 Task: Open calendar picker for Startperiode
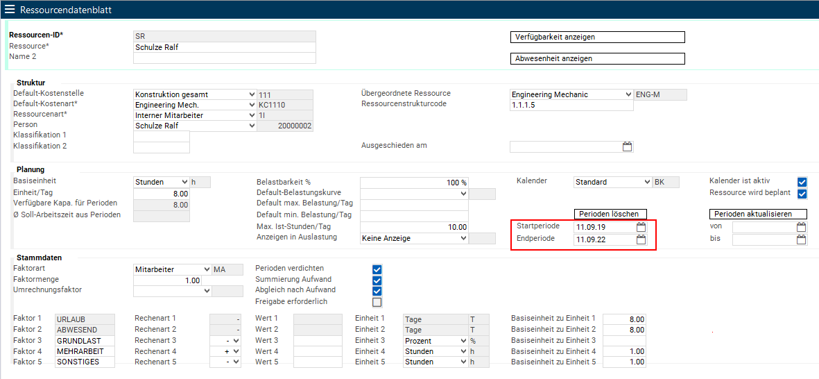tap(641, 227)
